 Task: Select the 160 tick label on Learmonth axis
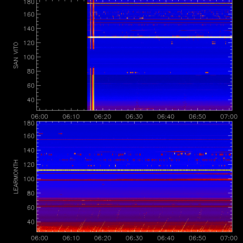coord(29,136)
